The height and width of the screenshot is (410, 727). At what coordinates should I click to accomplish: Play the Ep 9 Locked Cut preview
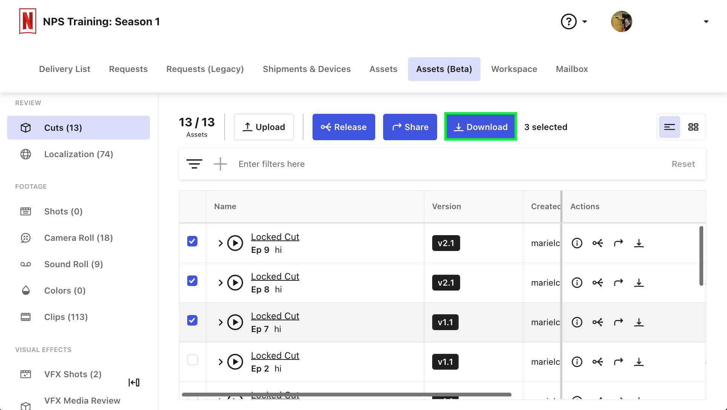coord(236,243)
